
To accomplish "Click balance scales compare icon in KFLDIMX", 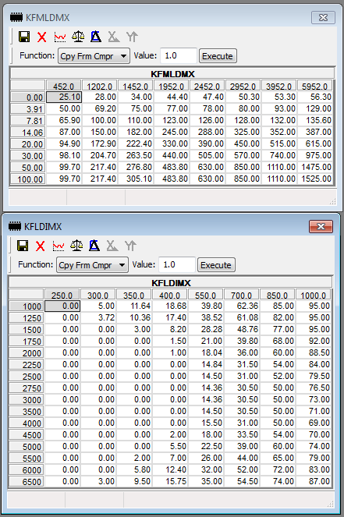I will pyautogui.click(x=76, y=246).
